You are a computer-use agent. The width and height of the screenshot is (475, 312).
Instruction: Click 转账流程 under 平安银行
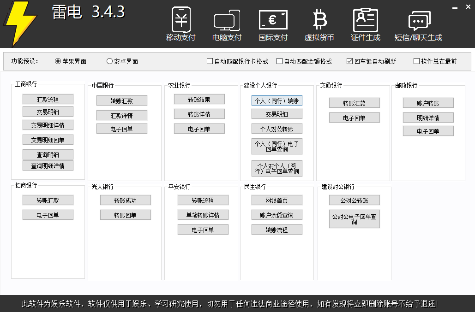(x=203, y=200)
